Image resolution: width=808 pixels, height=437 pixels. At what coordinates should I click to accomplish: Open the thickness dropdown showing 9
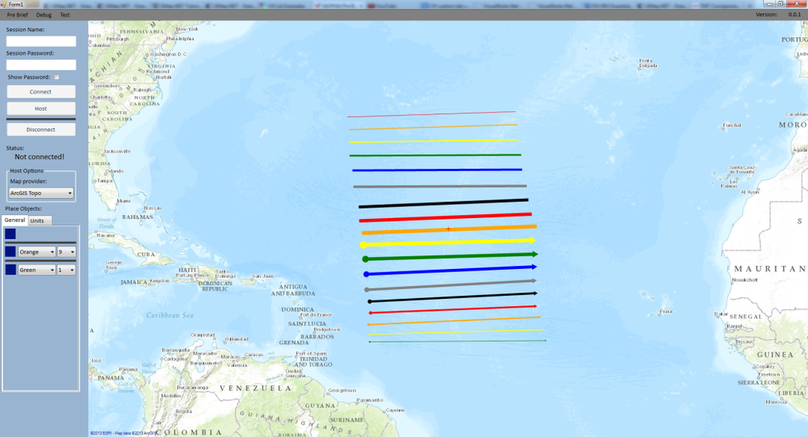[66, 252]
